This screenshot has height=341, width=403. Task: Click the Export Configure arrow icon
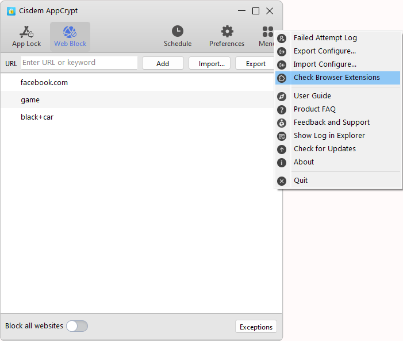point(282,52)
